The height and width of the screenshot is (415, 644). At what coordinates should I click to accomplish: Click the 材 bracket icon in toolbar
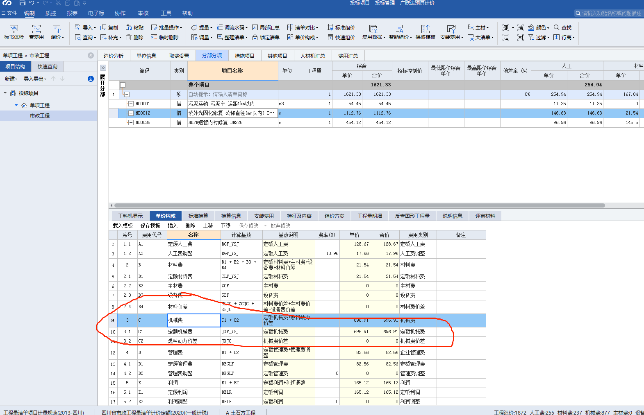tap(520, 37)
